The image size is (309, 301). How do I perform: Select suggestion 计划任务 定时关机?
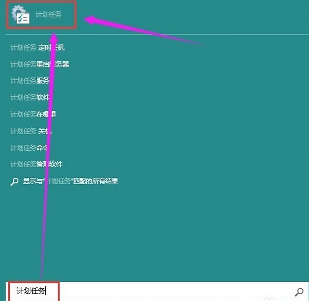click(37, 48)
